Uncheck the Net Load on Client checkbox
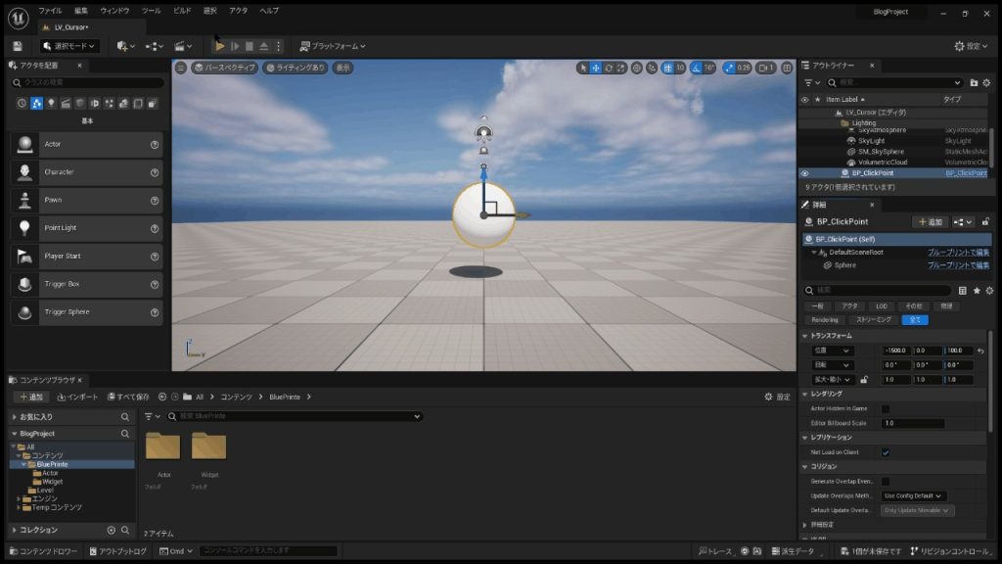This screenshot has width=1002, height=564. 886,452
